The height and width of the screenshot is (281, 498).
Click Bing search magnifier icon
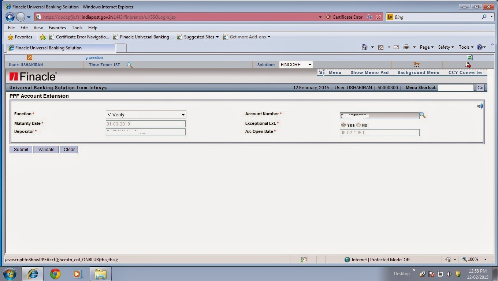tap(484, 17)
